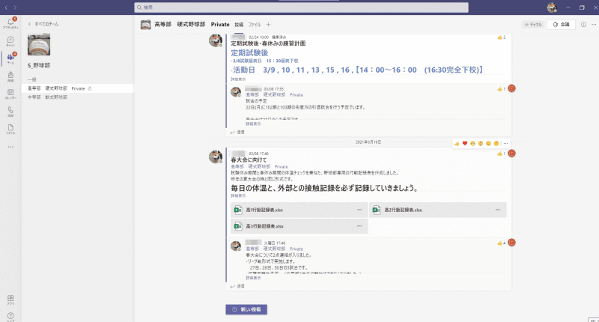Screen dimensions: 599x322
Task: Select 高等部 硬式野球部 Private channel in list
Action: (78, 88)
